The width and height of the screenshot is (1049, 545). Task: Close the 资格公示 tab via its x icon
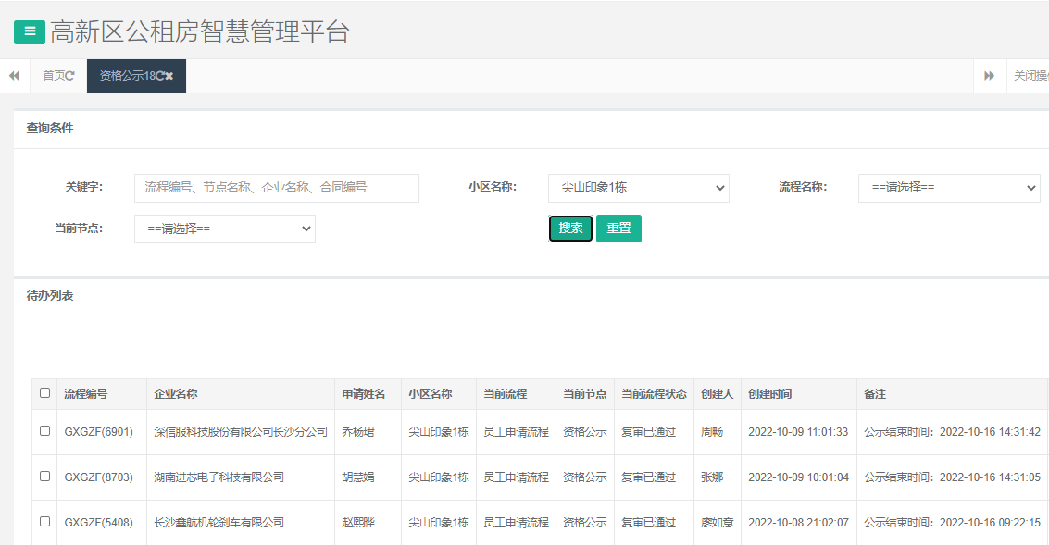(169, 75)
